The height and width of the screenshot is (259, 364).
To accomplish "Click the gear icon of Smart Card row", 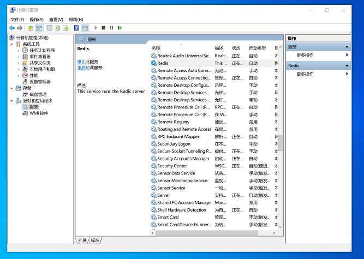I will pyautogui.click(x=153, y=217).
